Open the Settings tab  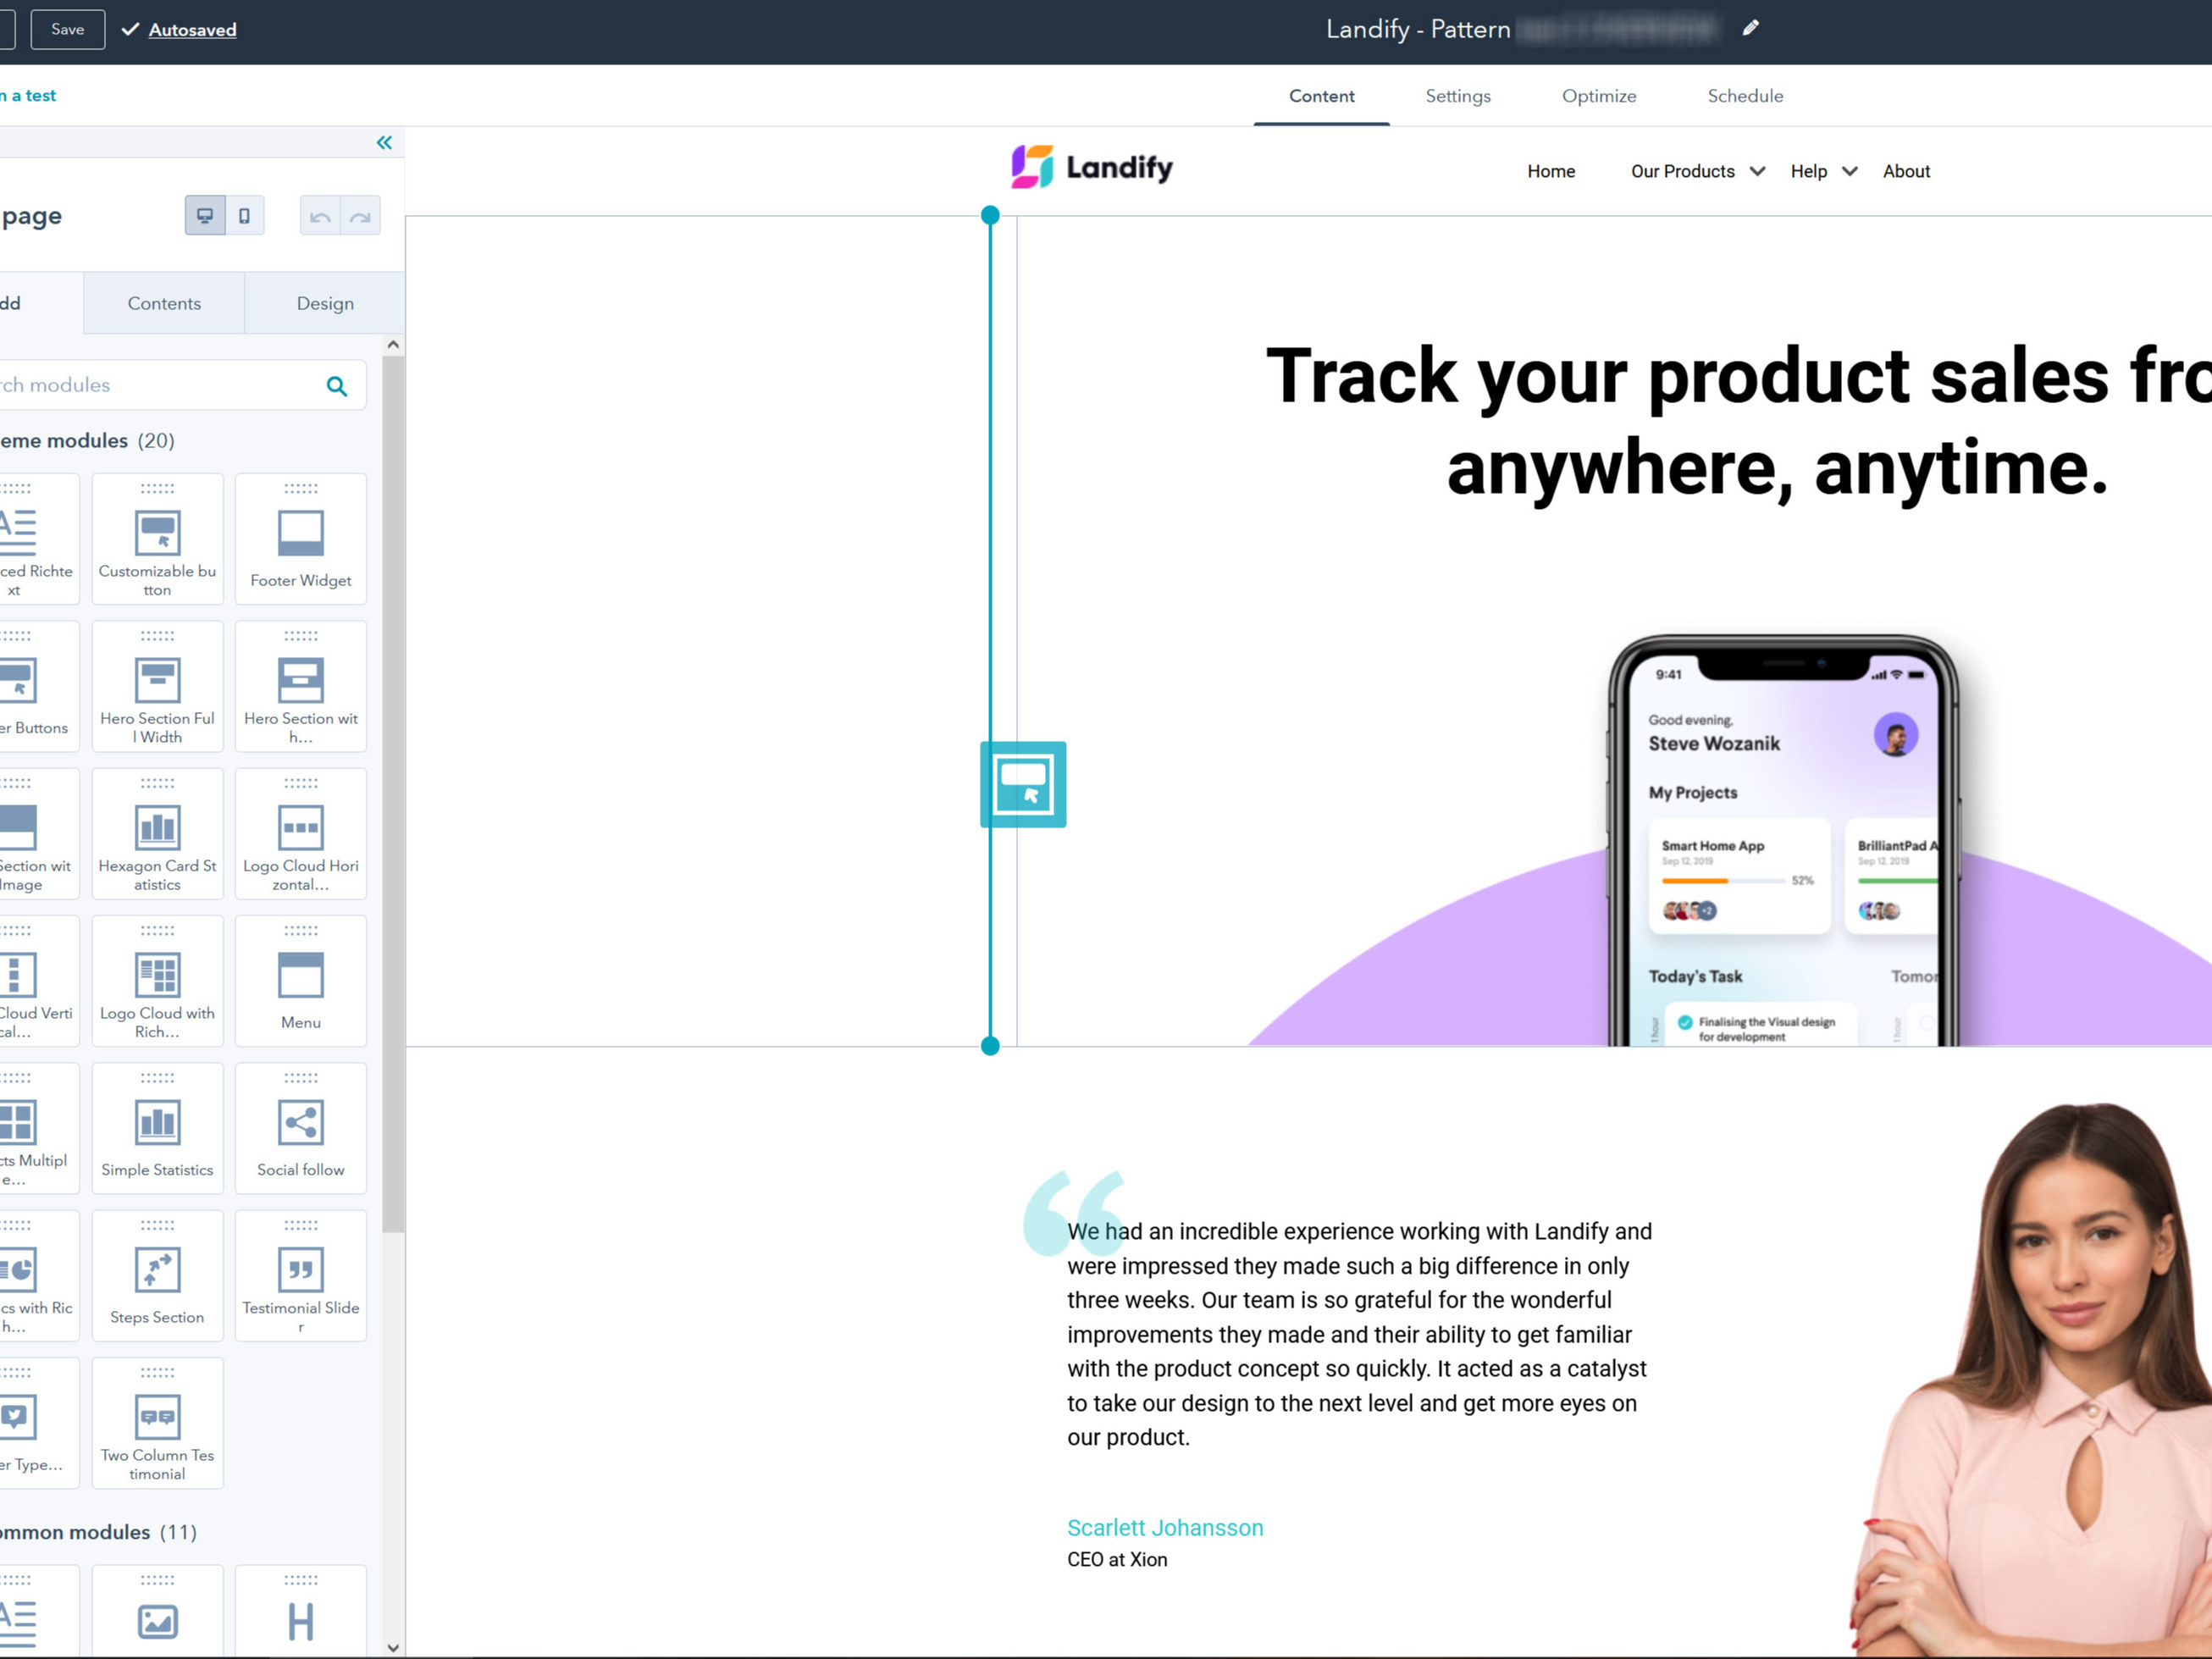[1458, 96]
